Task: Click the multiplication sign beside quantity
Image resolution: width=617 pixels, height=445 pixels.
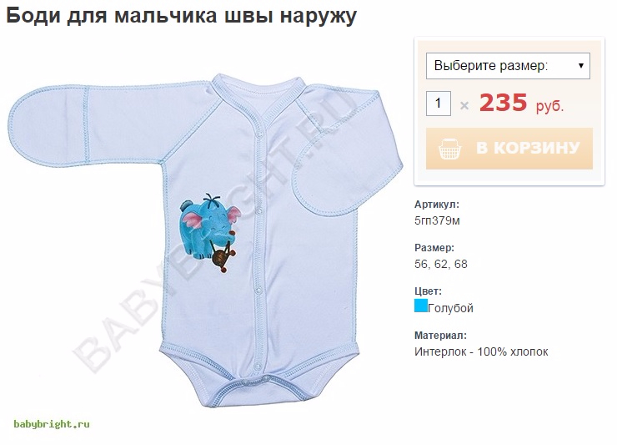Action: click(464, 106)
